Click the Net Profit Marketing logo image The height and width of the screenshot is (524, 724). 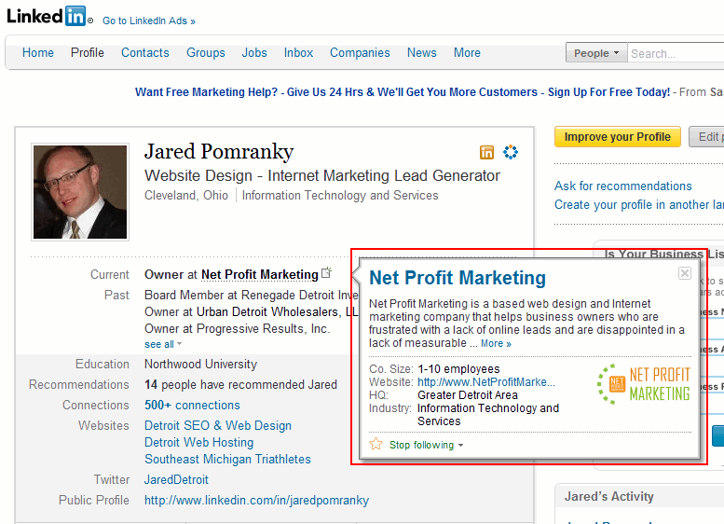[x=644, y=384]
